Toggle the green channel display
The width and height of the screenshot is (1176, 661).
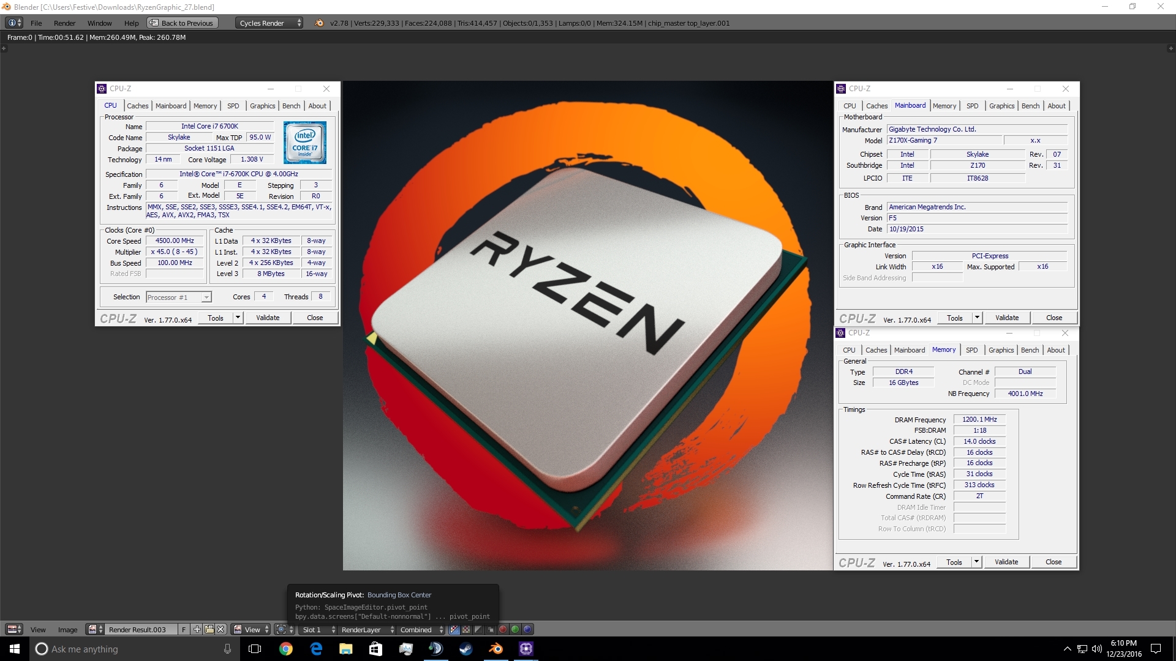click(515, 629)
